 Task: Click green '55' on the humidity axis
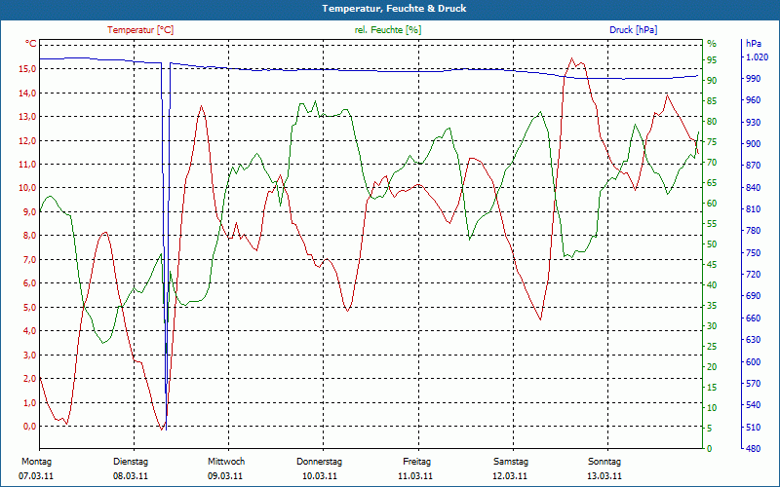712,224
